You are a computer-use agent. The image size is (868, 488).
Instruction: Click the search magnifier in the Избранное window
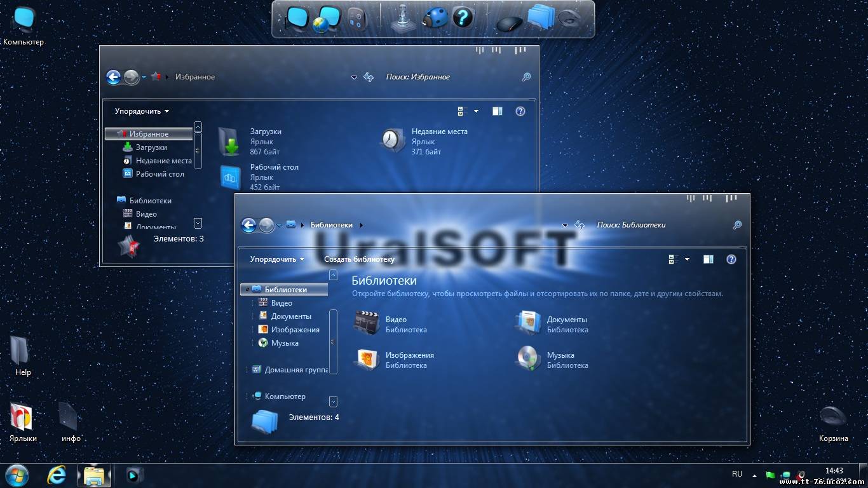pyautogui.click(x=526, y=77)
